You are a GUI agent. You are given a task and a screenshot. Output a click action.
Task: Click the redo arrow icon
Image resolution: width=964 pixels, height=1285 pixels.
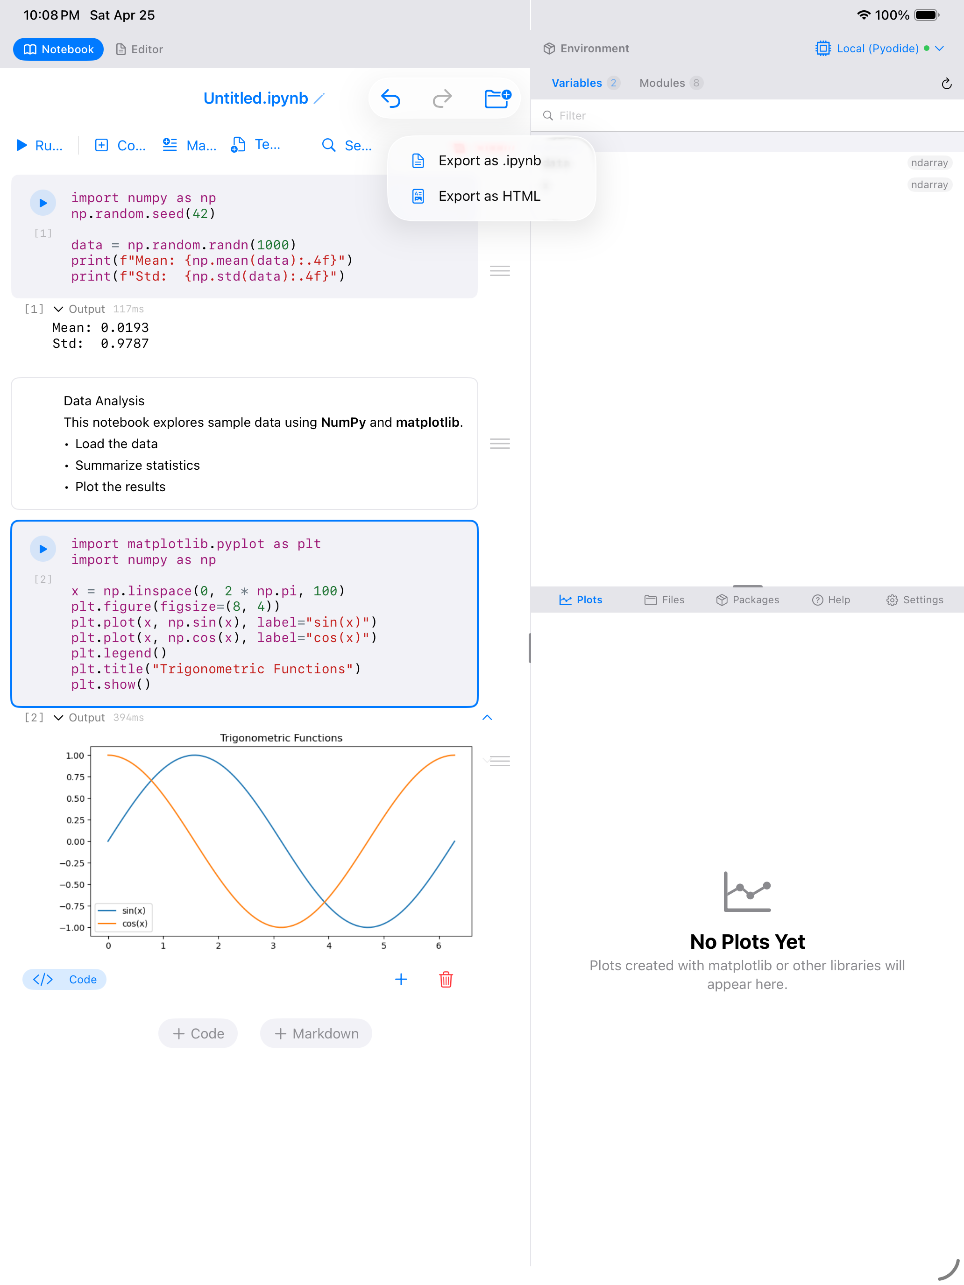pos(442,98)
